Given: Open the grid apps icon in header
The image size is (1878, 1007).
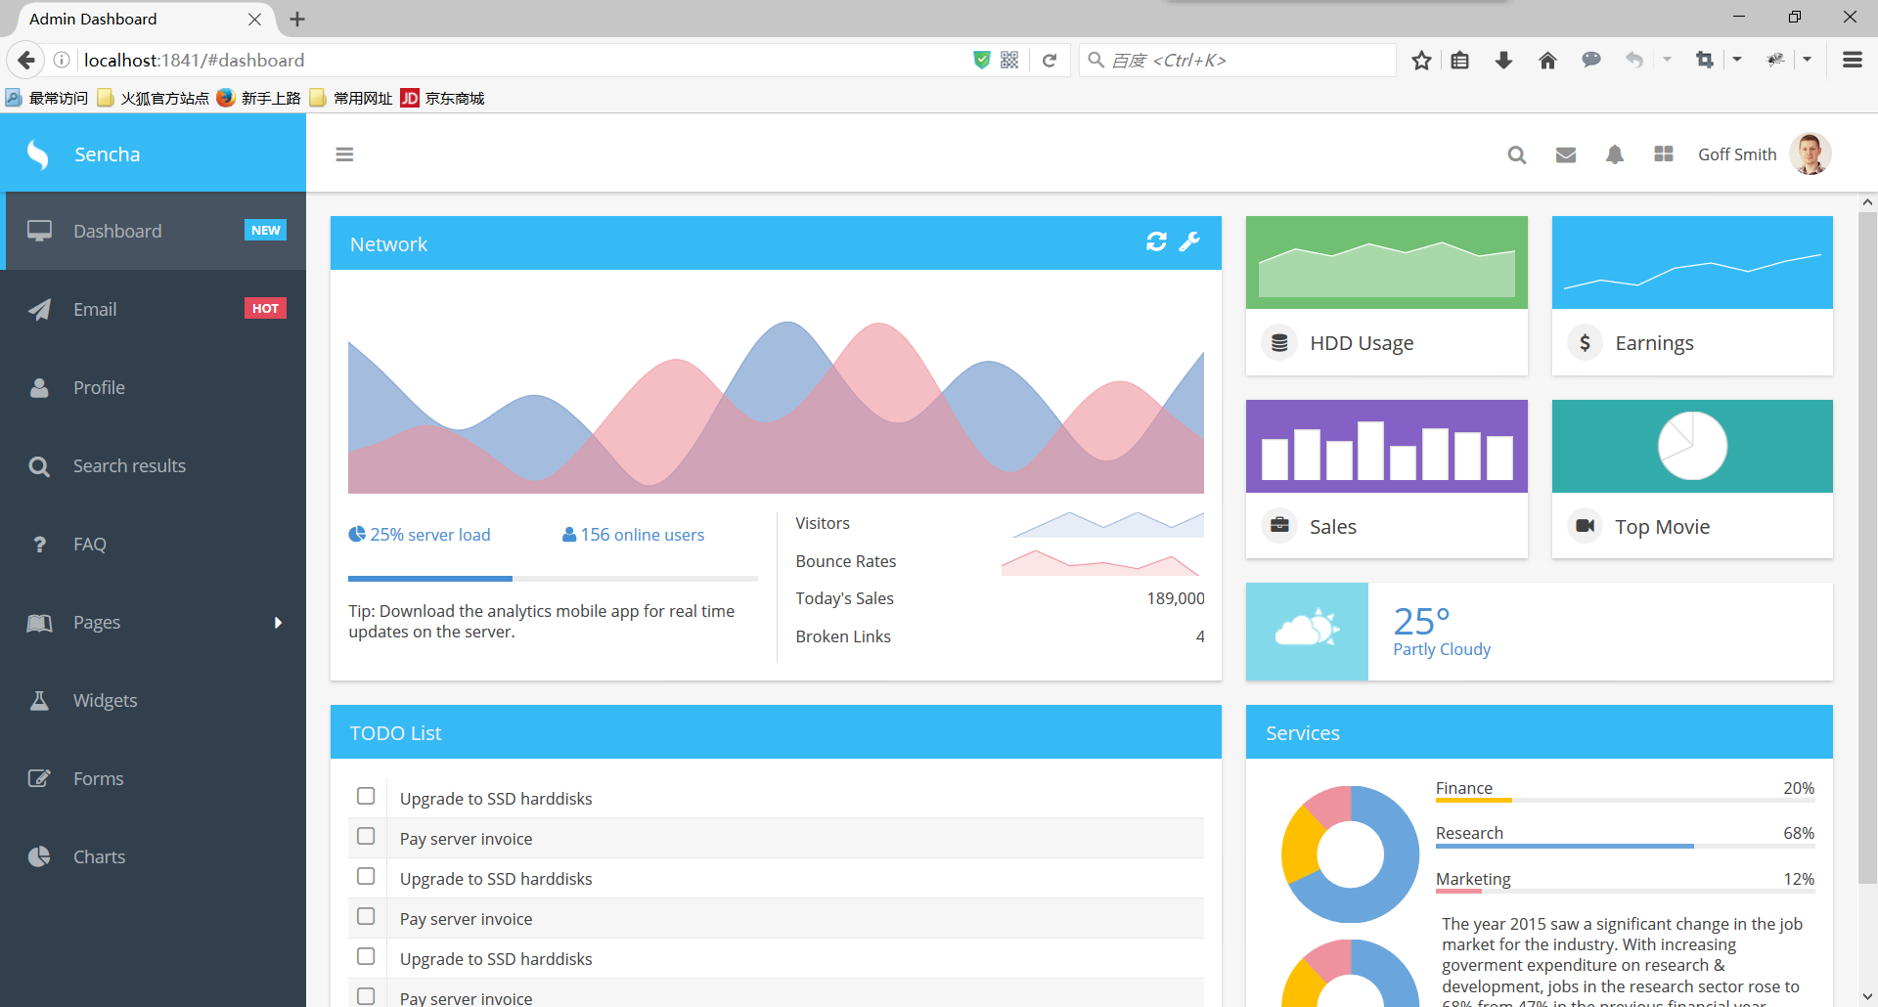Looking at the screenshot, I should [x=1664, y=153].
